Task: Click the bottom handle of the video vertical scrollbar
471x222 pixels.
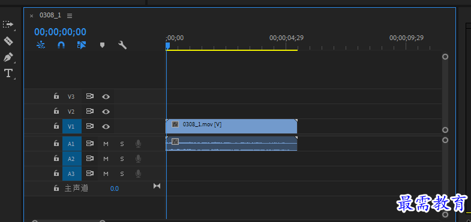Action: point(445,130)
